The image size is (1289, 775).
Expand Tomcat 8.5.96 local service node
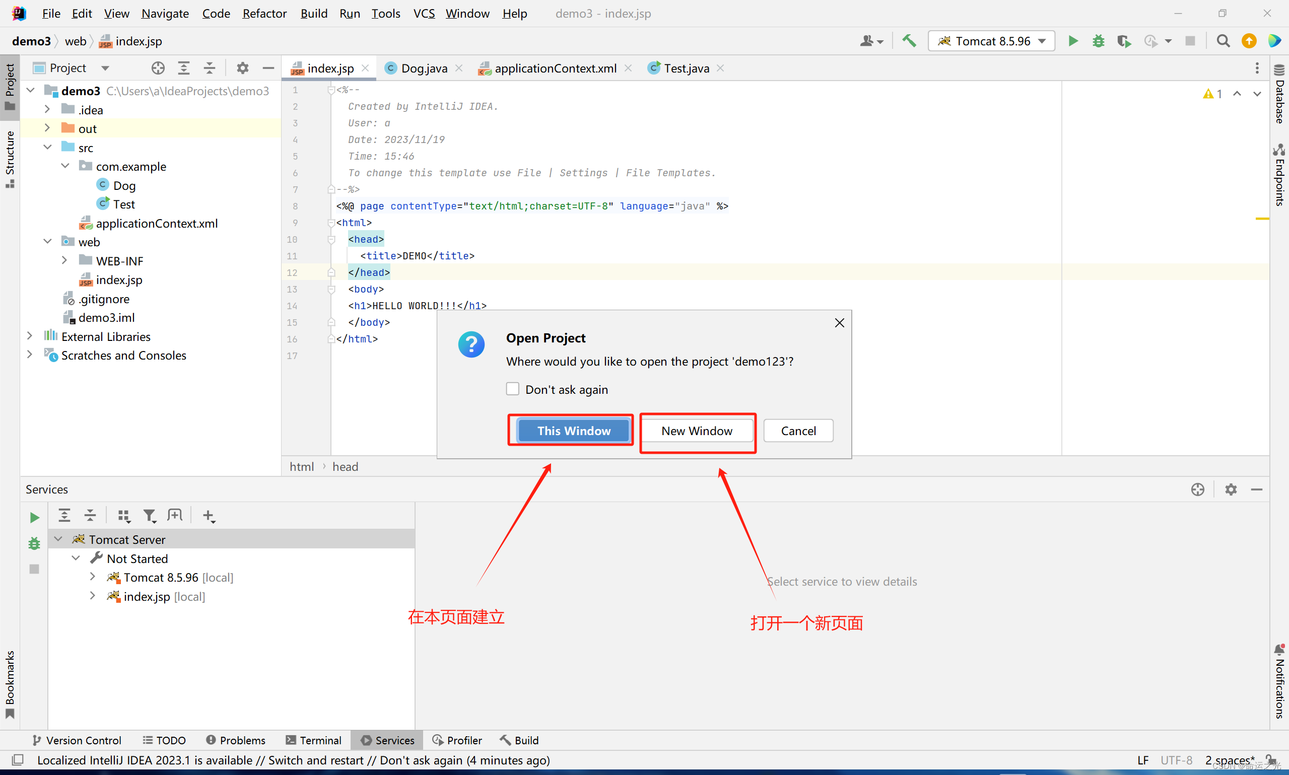(x=93, y=577)
